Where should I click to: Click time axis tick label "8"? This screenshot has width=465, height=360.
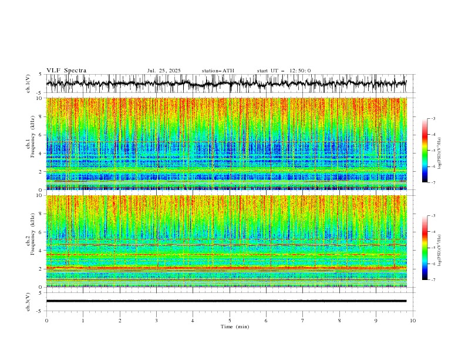(339, 321)
